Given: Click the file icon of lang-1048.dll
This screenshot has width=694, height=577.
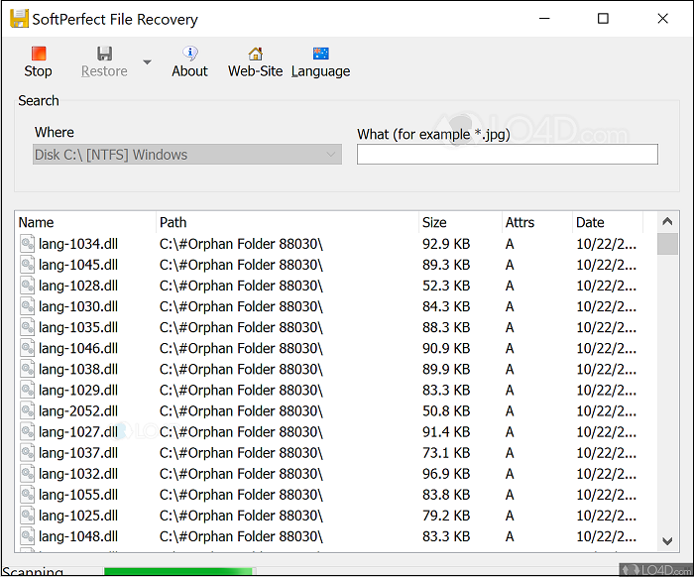Looking at the screenshot, I should [x=28, y=536].
